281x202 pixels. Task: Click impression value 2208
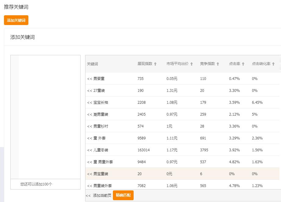[x=142, y=102]
